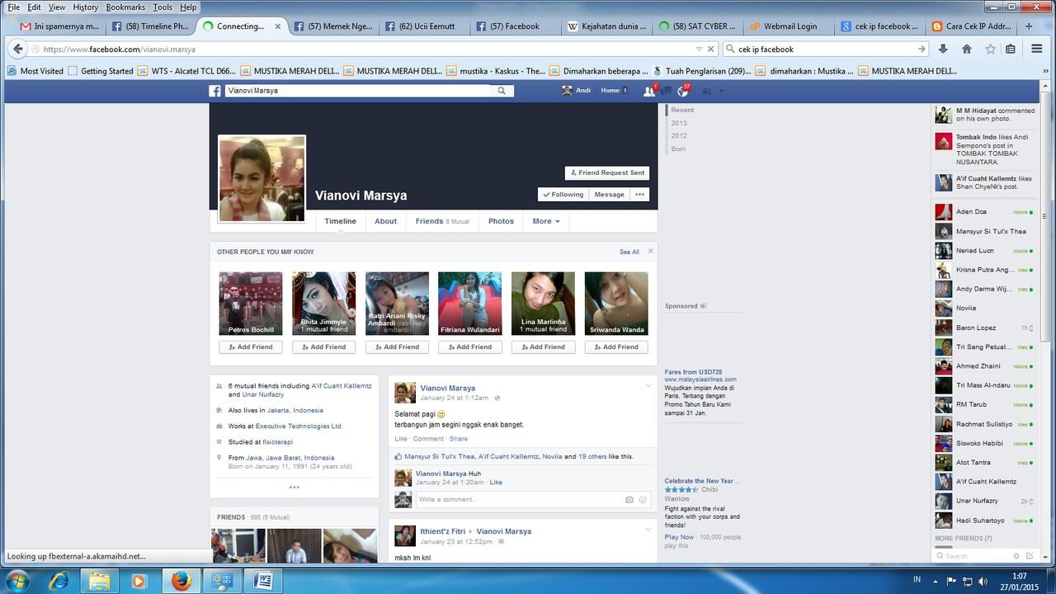Open the More dropdown on the profile tabs
1056x594 pixels.
pos(546,221)
